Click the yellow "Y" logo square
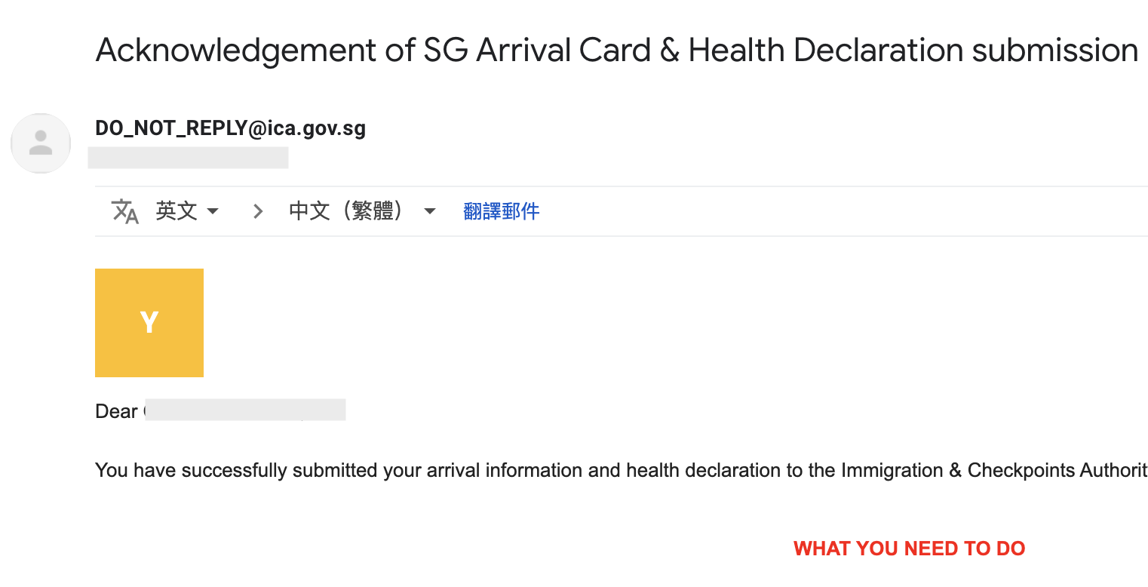This screenshot has height=587, width=1148. (x=149, y=323)
